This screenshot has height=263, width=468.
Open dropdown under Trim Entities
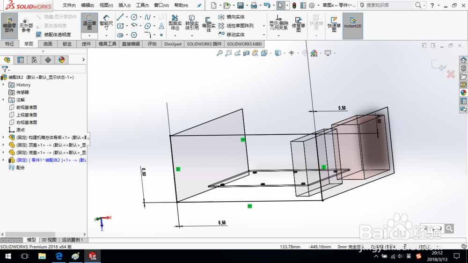click(175, 36)
